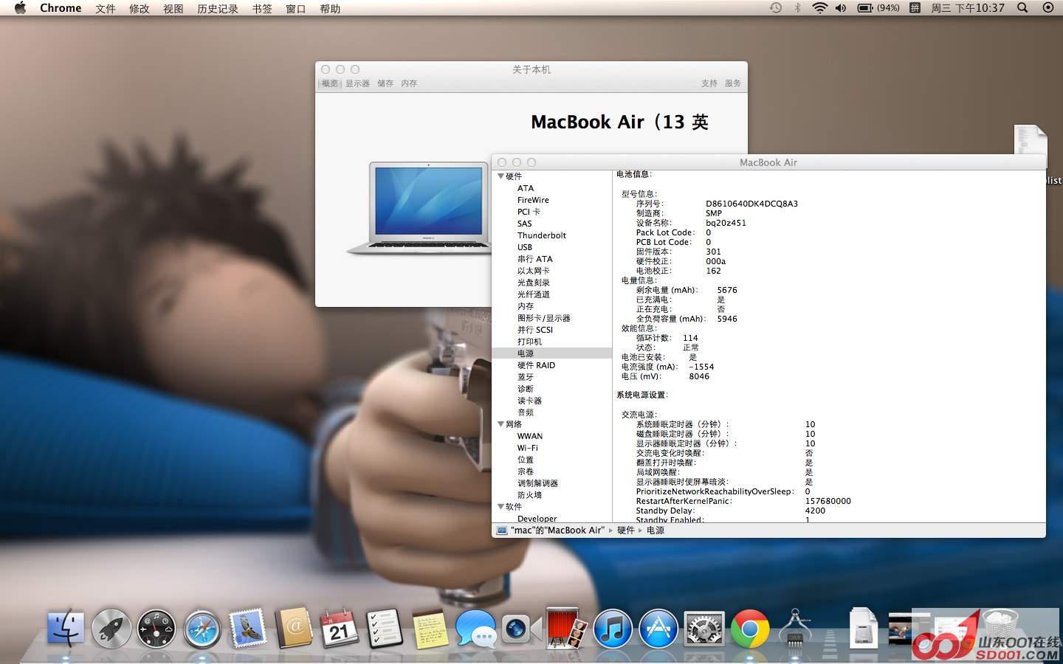Open Photo Booth icon in the Dock

pyautogui.click(x=567, y=629)
